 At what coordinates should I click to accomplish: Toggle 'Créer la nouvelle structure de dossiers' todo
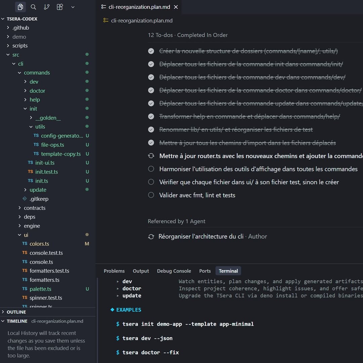click(151, 51)
